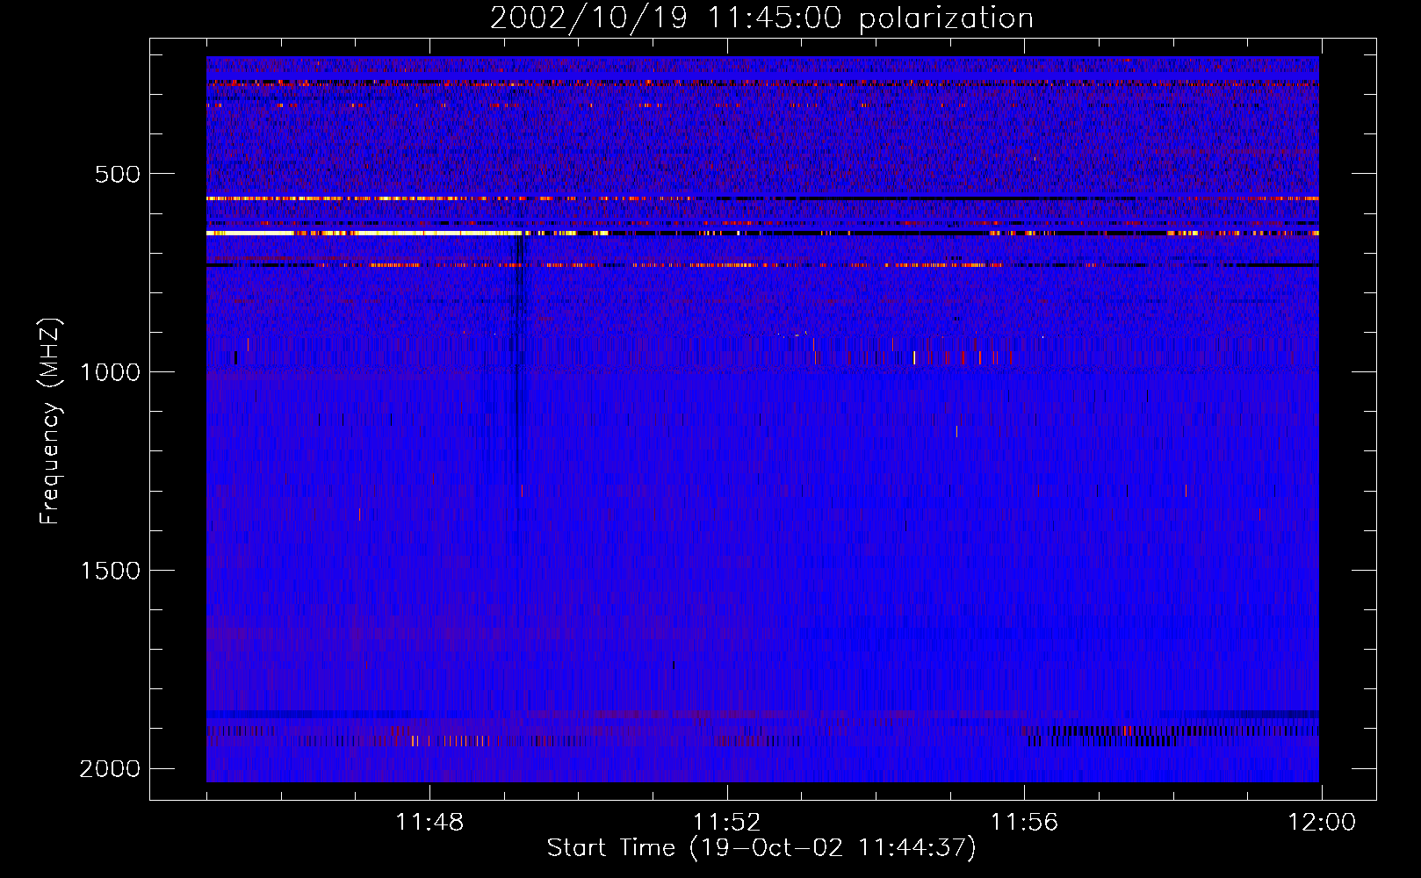Click the bright white interference band in spectrogram
1421x878 pixels.
point(364,234)
